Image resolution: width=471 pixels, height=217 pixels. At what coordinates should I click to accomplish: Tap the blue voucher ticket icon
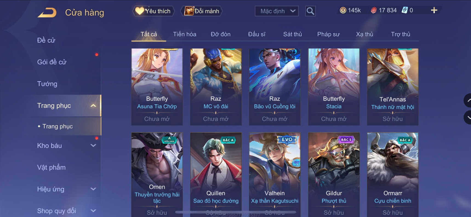coord(404,10)
